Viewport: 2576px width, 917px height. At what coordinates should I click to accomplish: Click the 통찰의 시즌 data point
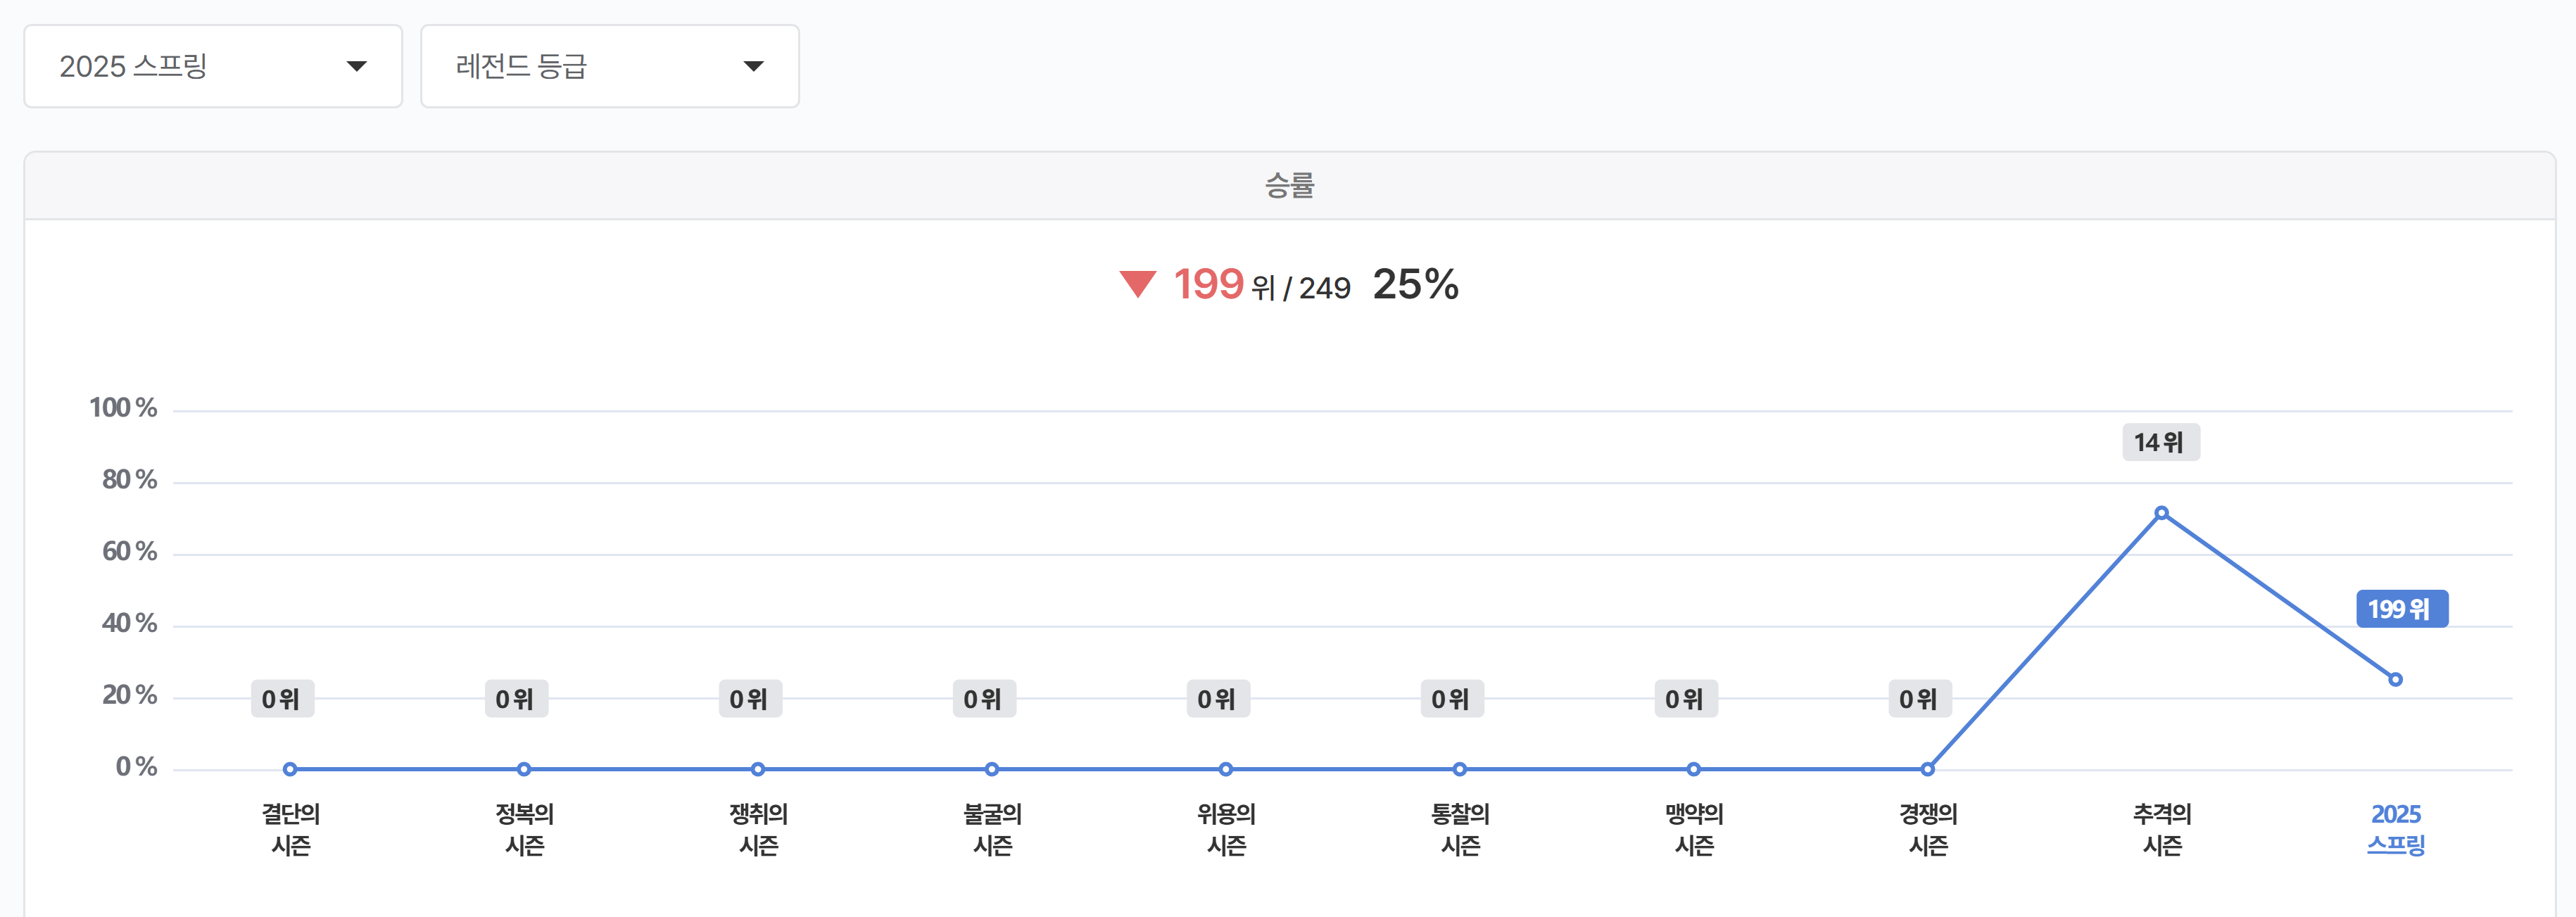point(1460,769)
